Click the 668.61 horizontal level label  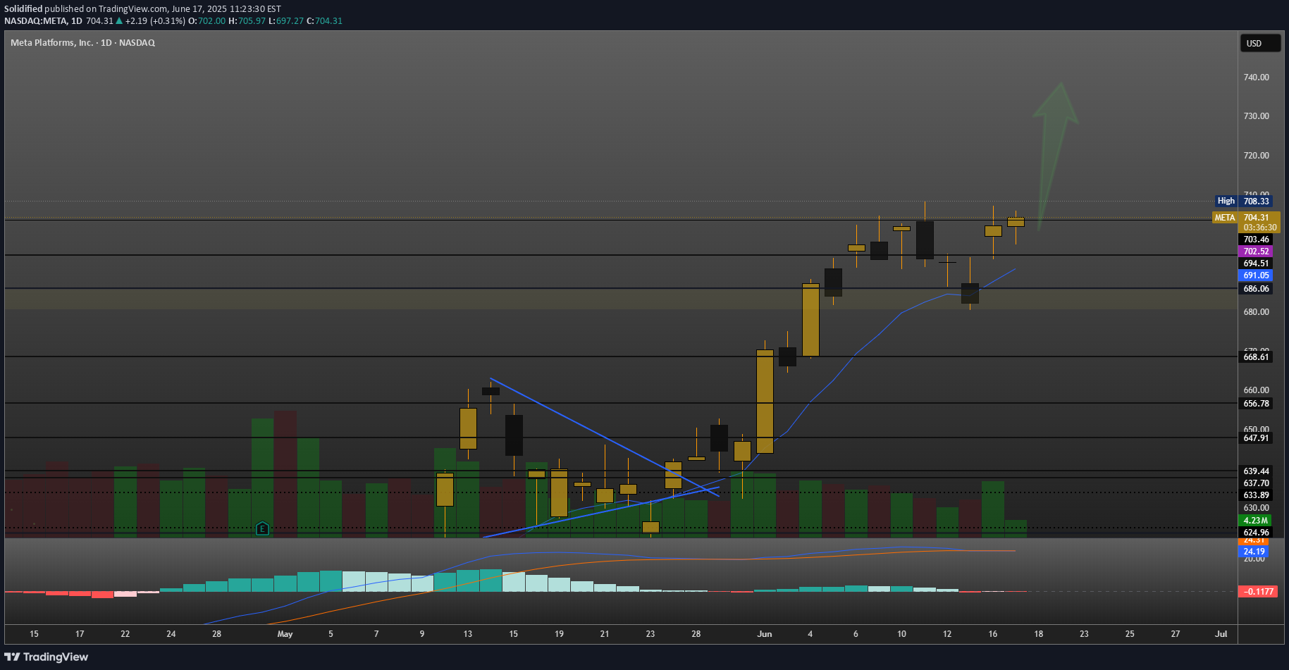pyautogui.click(x=1255, y=357)
